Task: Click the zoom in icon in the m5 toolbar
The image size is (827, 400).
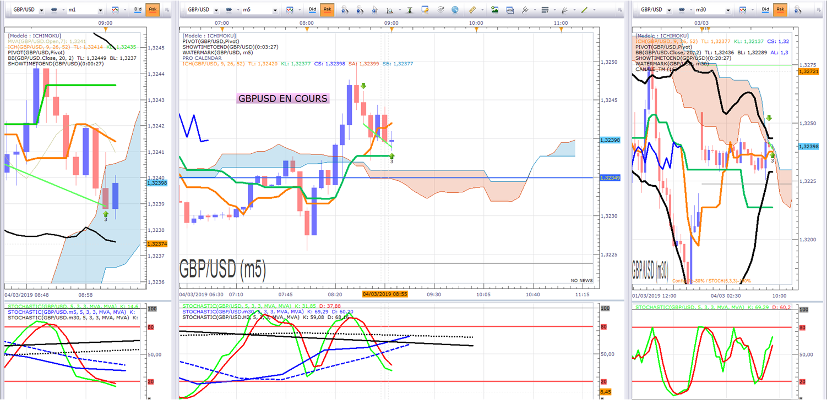Action: [x=345, y=9]
